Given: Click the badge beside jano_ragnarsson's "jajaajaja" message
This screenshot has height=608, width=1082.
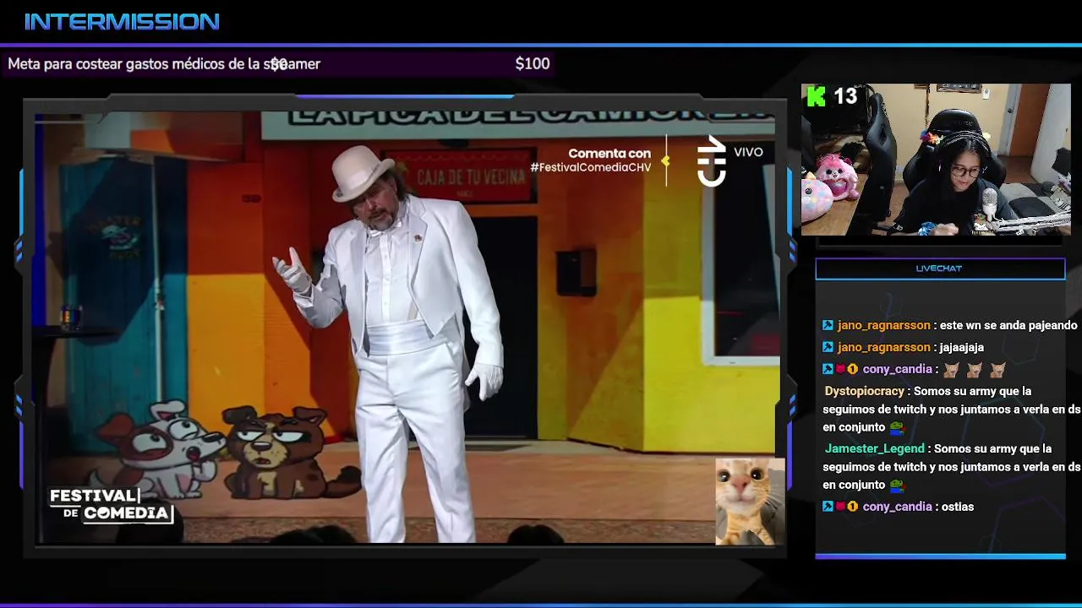Looking at the screenshot, I should tap(828, 347).
